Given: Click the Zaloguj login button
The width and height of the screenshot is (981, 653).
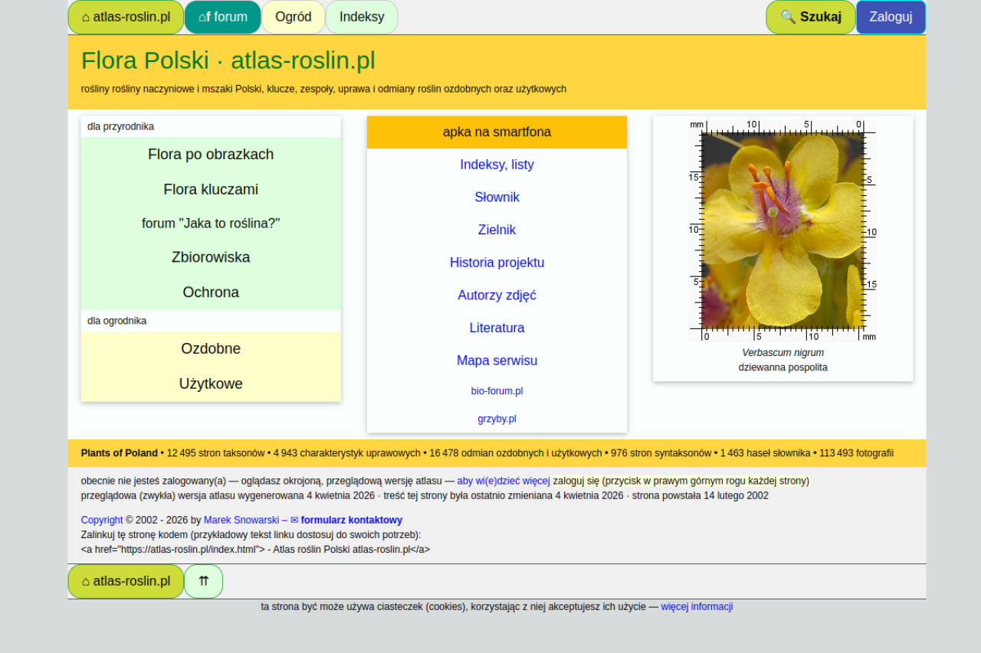Looking at the screenshot, I should click(891, 17).
